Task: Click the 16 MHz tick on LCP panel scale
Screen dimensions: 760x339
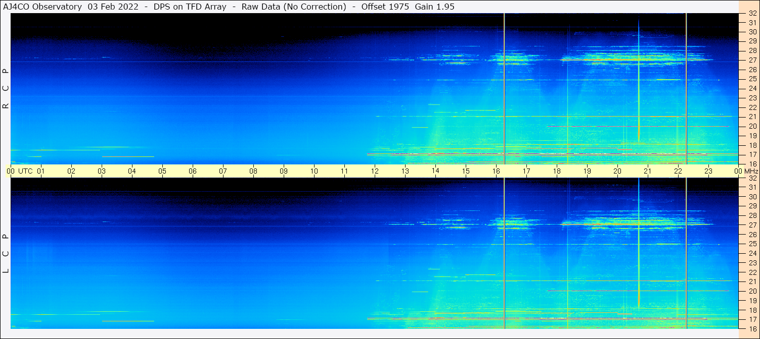Action: (752, 328)
